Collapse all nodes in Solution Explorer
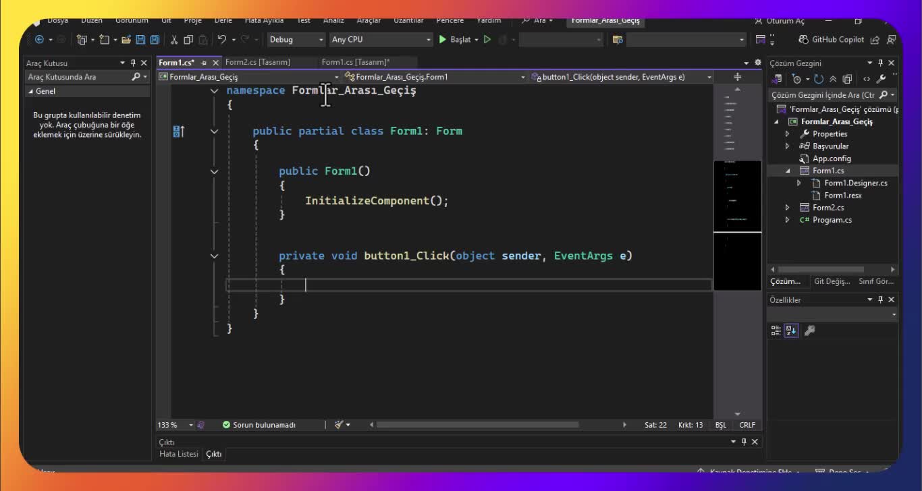922x491 pixels. point(833,79)
